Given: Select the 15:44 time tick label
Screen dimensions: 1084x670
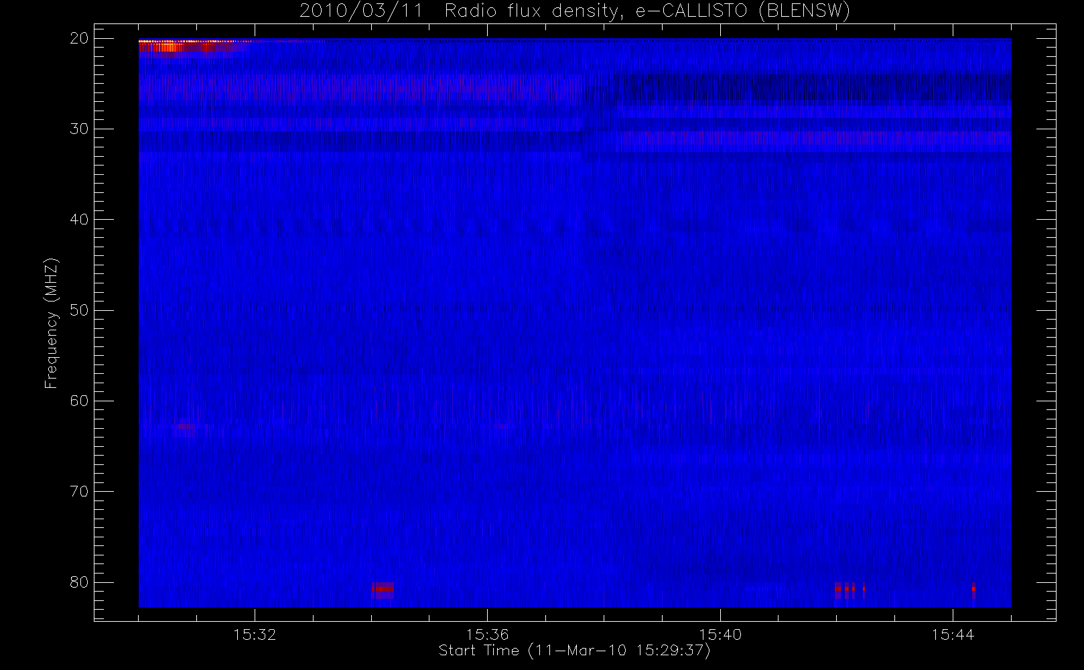Looking at the screenshot, I should point(953,634).
